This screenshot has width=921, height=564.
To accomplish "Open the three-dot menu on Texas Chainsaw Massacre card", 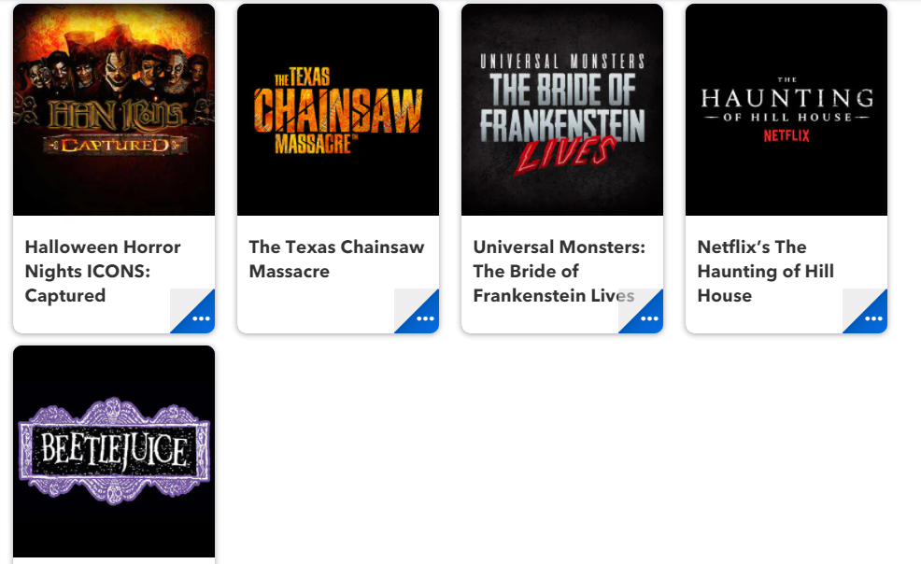I will (424, 317).
